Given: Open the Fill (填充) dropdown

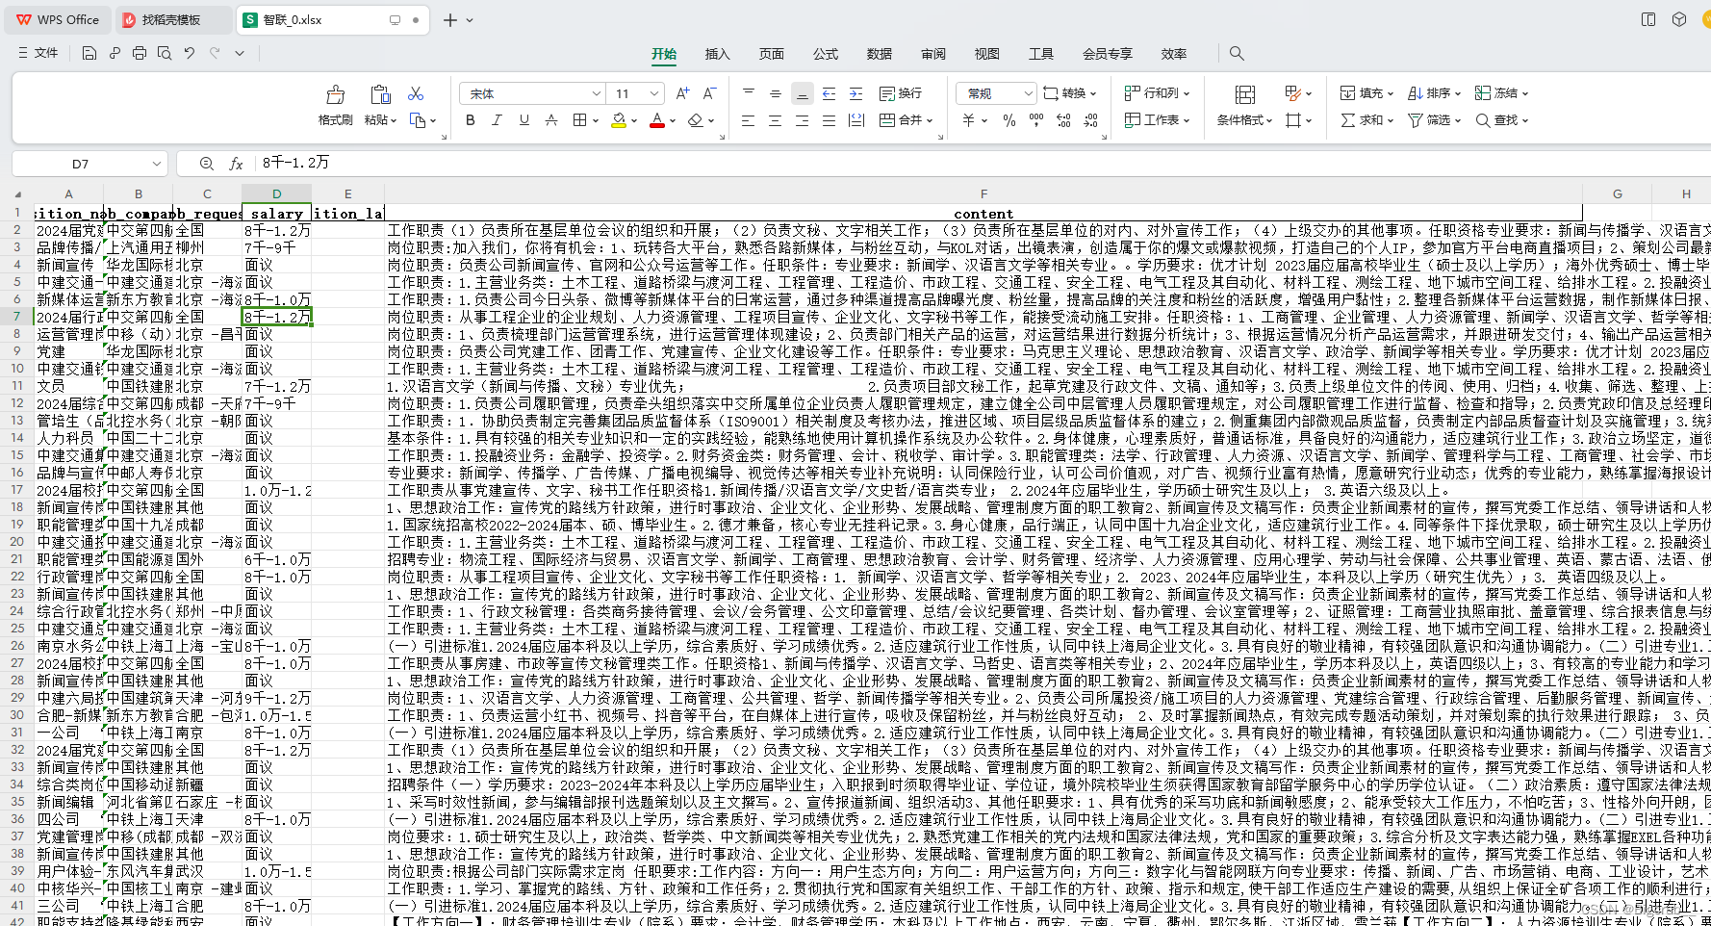Looking at the screenshot, I should point(1366,93).
